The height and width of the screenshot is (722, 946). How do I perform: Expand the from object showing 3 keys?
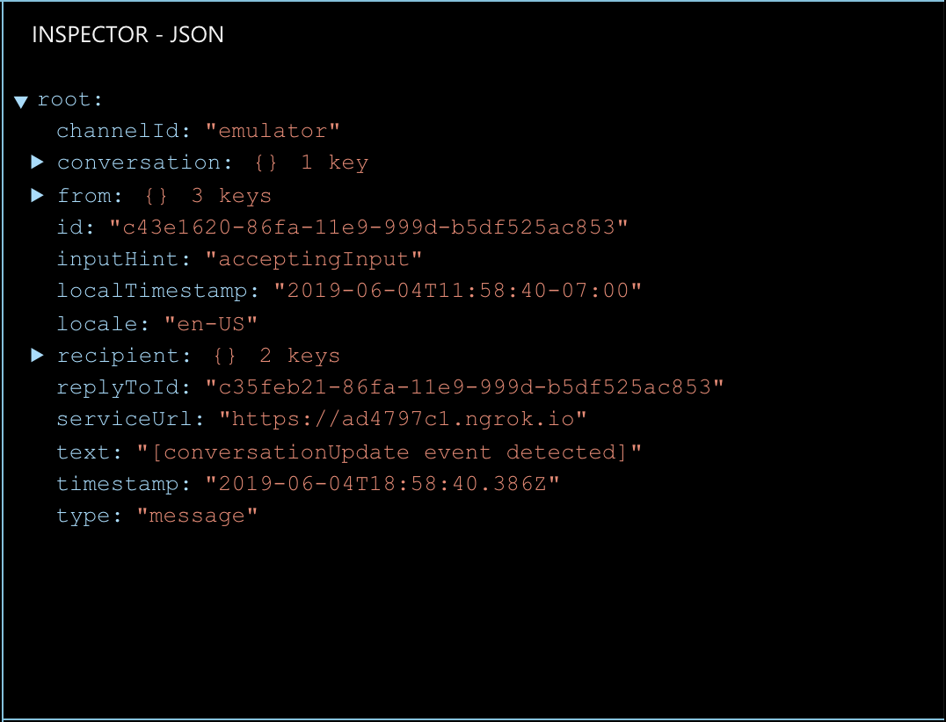coord(37,195)
